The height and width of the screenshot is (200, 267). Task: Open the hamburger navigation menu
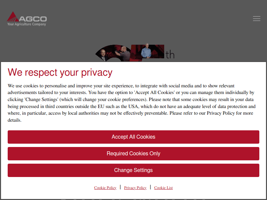pos(256,19)
